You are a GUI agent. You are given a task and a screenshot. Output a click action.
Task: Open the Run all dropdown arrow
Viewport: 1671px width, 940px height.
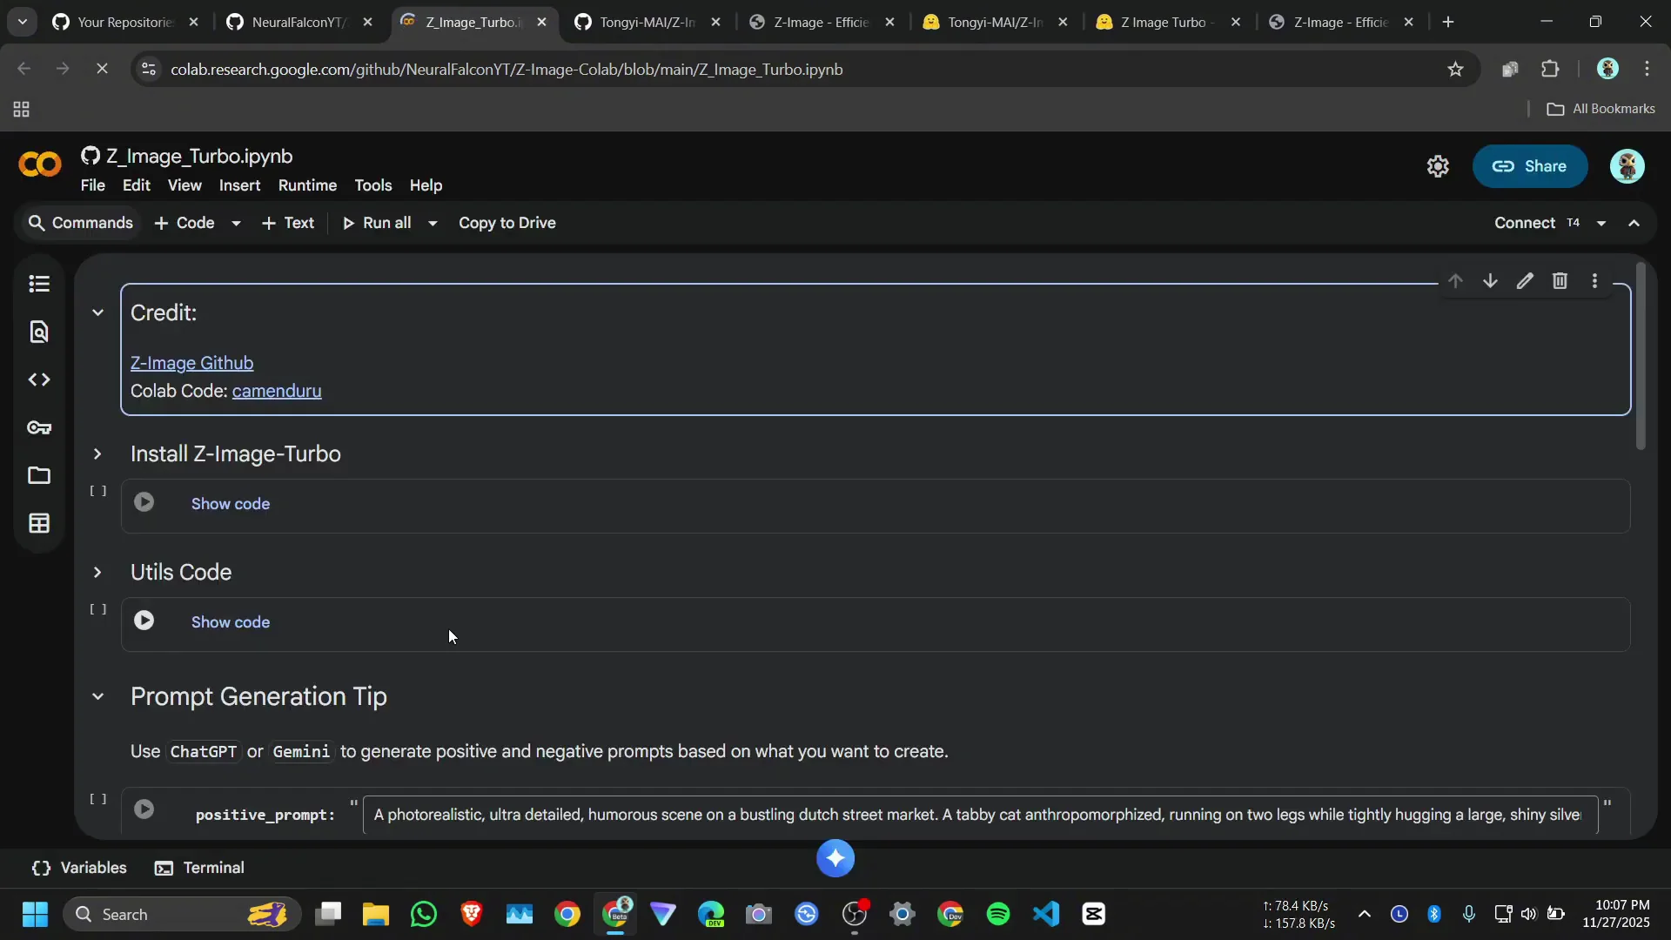point(432,223)
